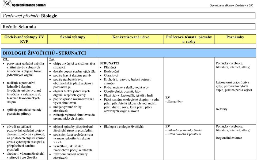Click bullet 'objasní způsoby přizpůsobení živočichů různým prostředím'

click(x=73, y=129)
